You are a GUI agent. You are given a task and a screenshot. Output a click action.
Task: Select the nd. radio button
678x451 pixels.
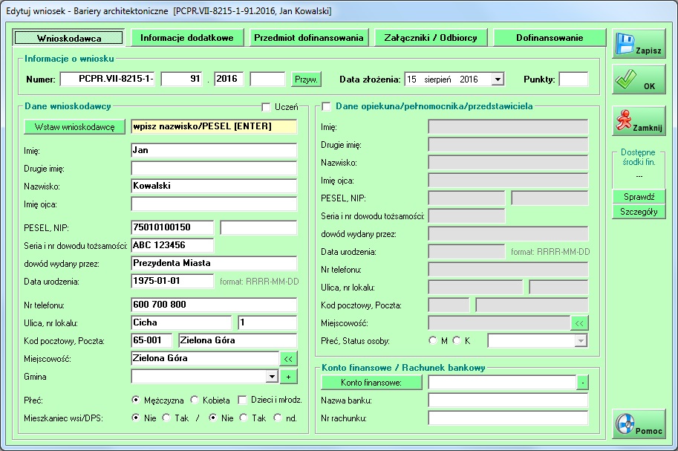point(278,418)
